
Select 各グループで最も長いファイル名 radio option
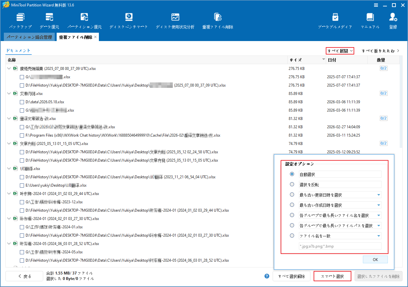point(292,215)
